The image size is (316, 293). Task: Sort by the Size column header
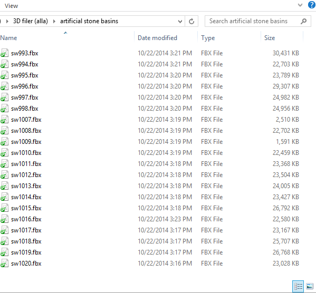coord(270,38)
